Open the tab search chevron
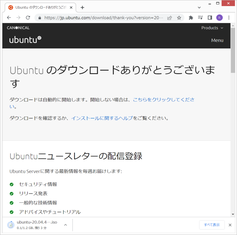Viewport: 237px width, 235px height. tap(199, 8)
